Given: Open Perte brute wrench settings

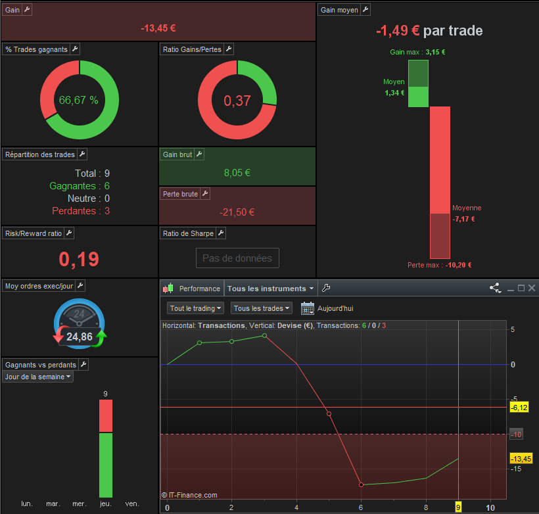Looking at the screenshot, I should pyautogui.click(x=205, y=194).
